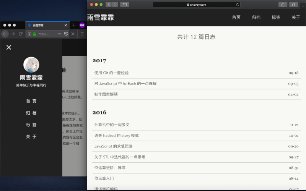Screen dimensions: 306x191
Task: Close the sidebar menu with X icon
Action: point(9,47)
